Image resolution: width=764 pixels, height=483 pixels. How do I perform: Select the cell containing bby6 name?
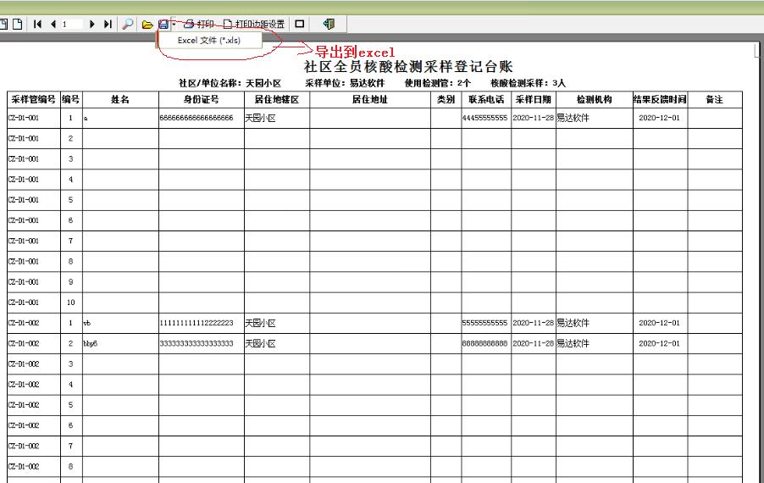(120, 343)
